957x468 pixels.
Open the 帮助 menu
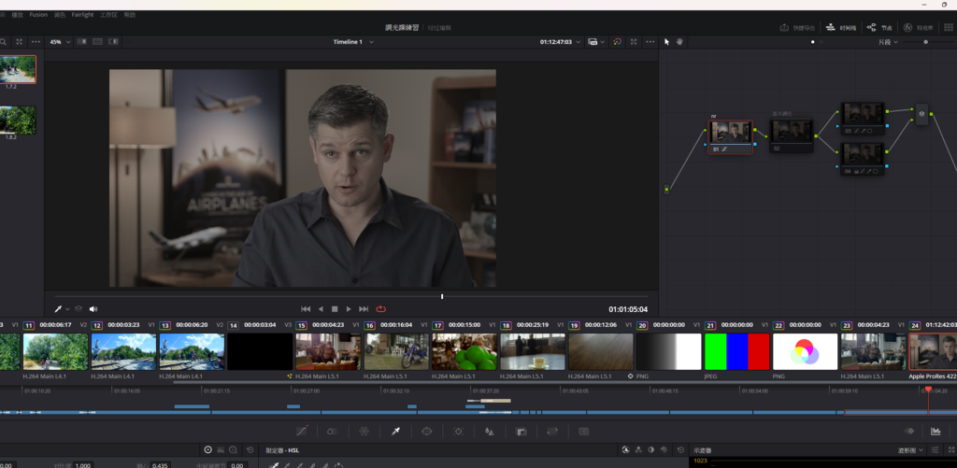(129, 15)
